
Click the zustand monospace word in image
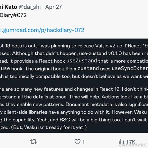point(88,68)
